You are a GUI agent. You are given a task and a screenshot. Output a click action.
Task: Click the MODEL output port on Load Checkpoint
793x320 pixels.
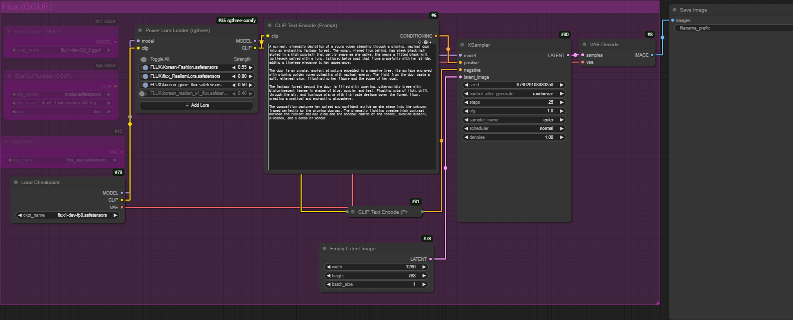coord(122,193)
